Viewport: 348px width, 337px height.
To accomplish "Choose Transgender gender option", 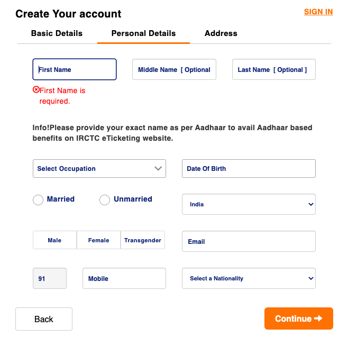I will point(143,240).
